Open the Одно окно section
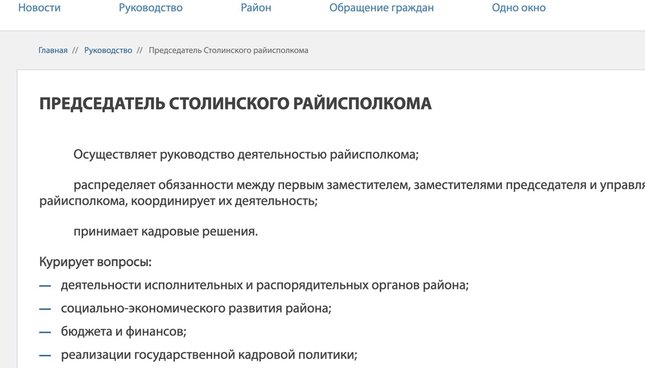645x368 pixels. [519, 8]
